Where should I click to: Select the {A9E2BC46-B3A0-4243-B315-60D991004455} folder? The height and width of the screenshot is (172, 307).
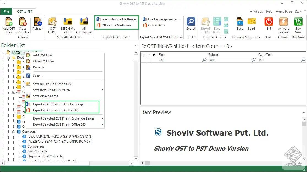tap(59, 141)
